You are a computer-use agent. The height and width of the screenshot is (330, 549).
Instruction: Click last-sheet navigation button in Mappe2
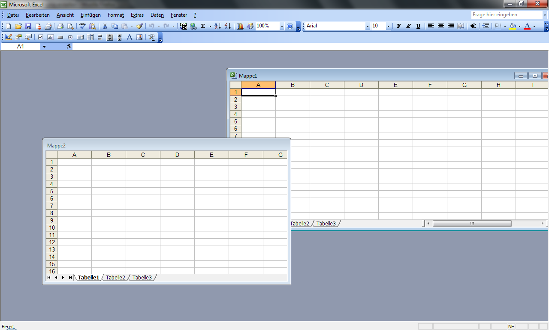click(70, 278)
